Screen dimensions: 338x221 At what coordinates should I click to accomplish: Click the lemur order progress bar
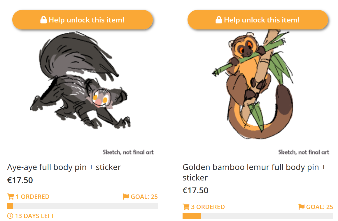coord(258,216)
